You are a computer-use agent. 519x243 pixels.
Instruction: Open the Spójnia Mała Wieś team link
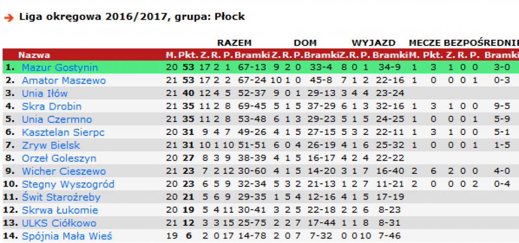pyautogui.click(x=67, y=236)
